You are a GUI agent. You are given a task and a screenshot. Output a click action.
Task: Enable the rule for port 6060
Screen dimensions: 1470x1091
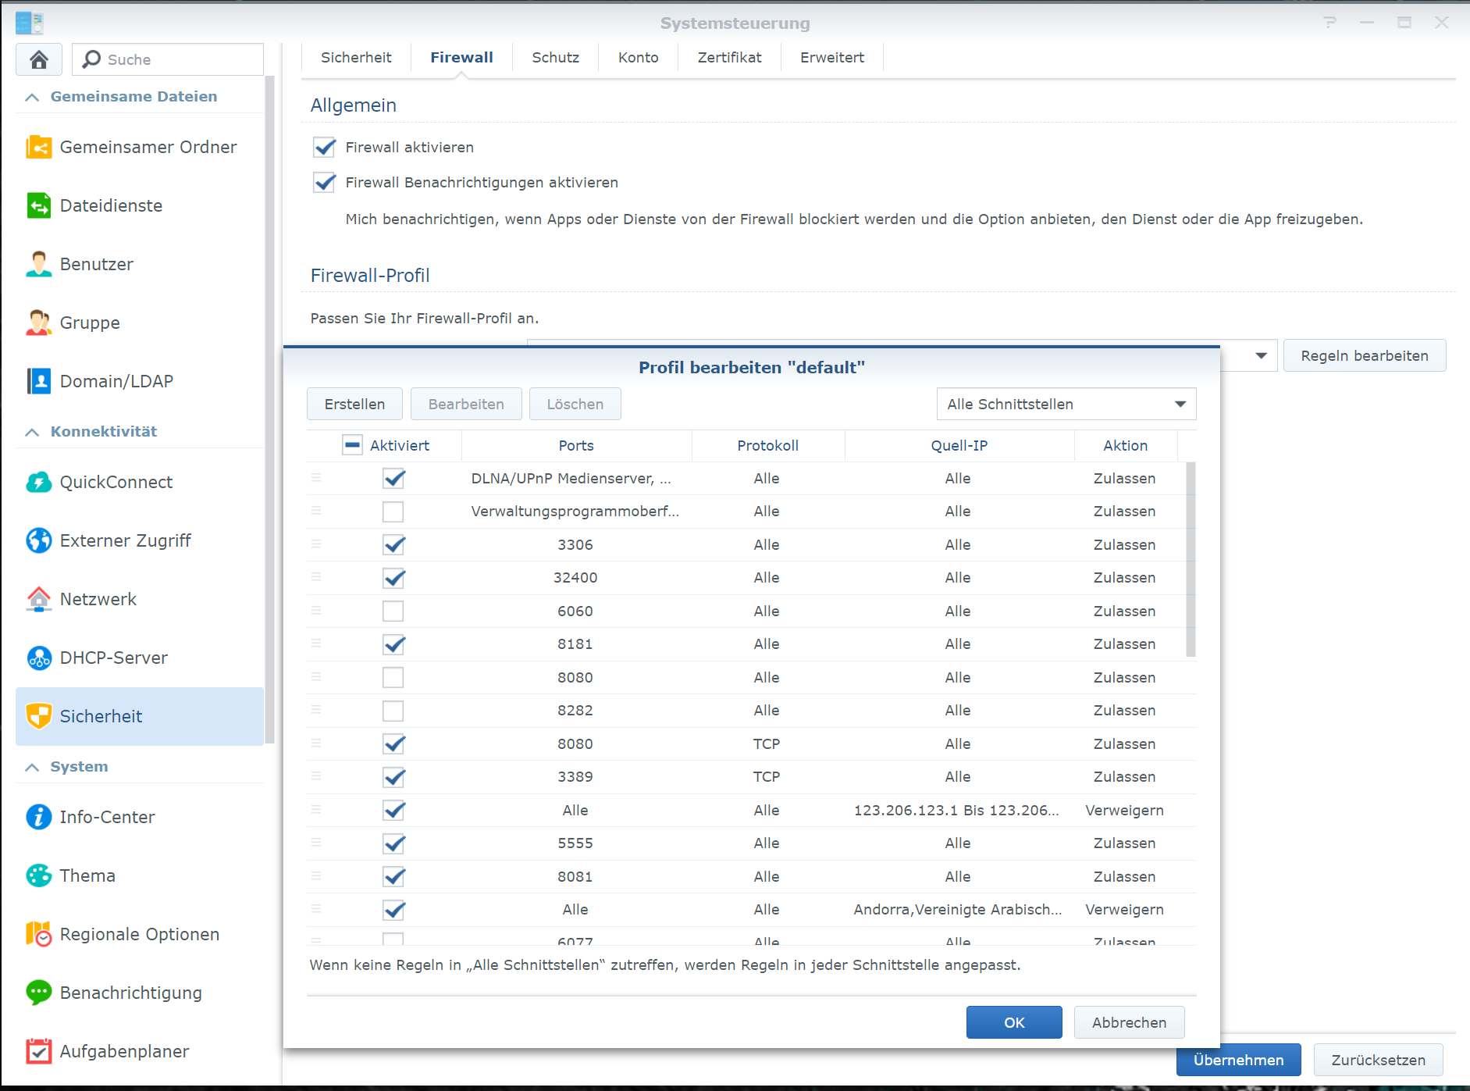(x=393, y=611)
